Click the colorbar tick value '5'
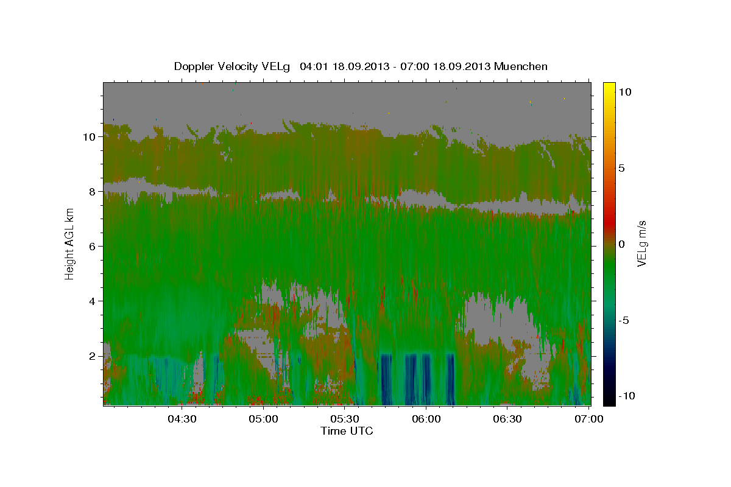The image size is (731, 487). (622, 168)
